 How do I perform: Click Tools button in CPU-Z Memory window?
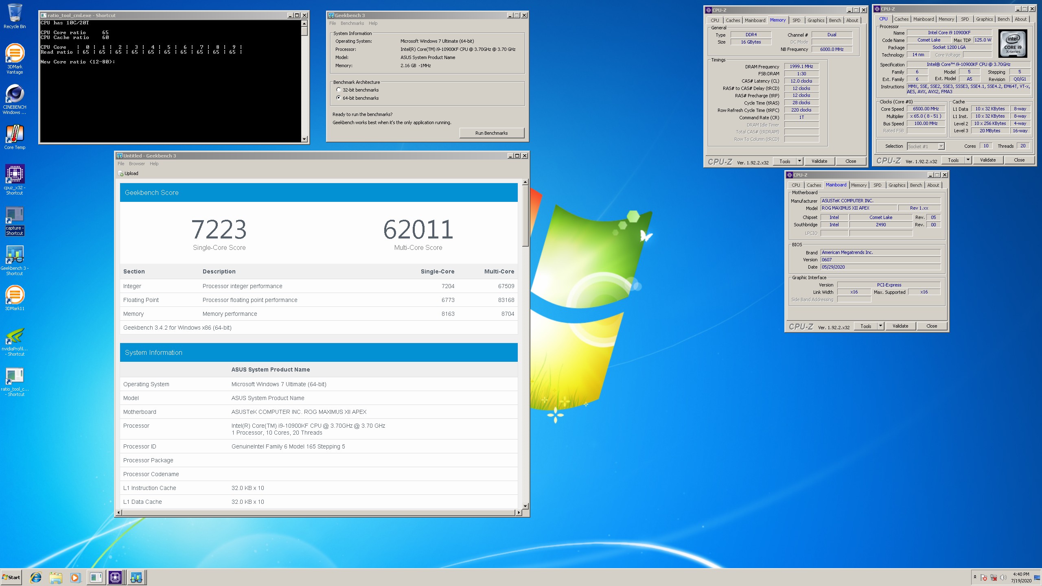[x=785, y=161]
